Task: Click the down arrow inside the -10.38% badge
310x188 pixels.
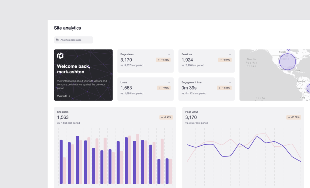Action: (159, 60)
